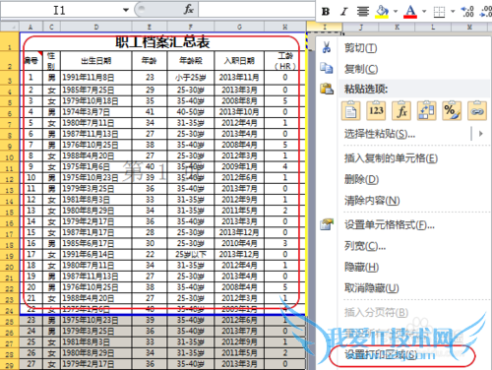
Task: Click the 年龄段 header cell
Action: click(191, 61)
